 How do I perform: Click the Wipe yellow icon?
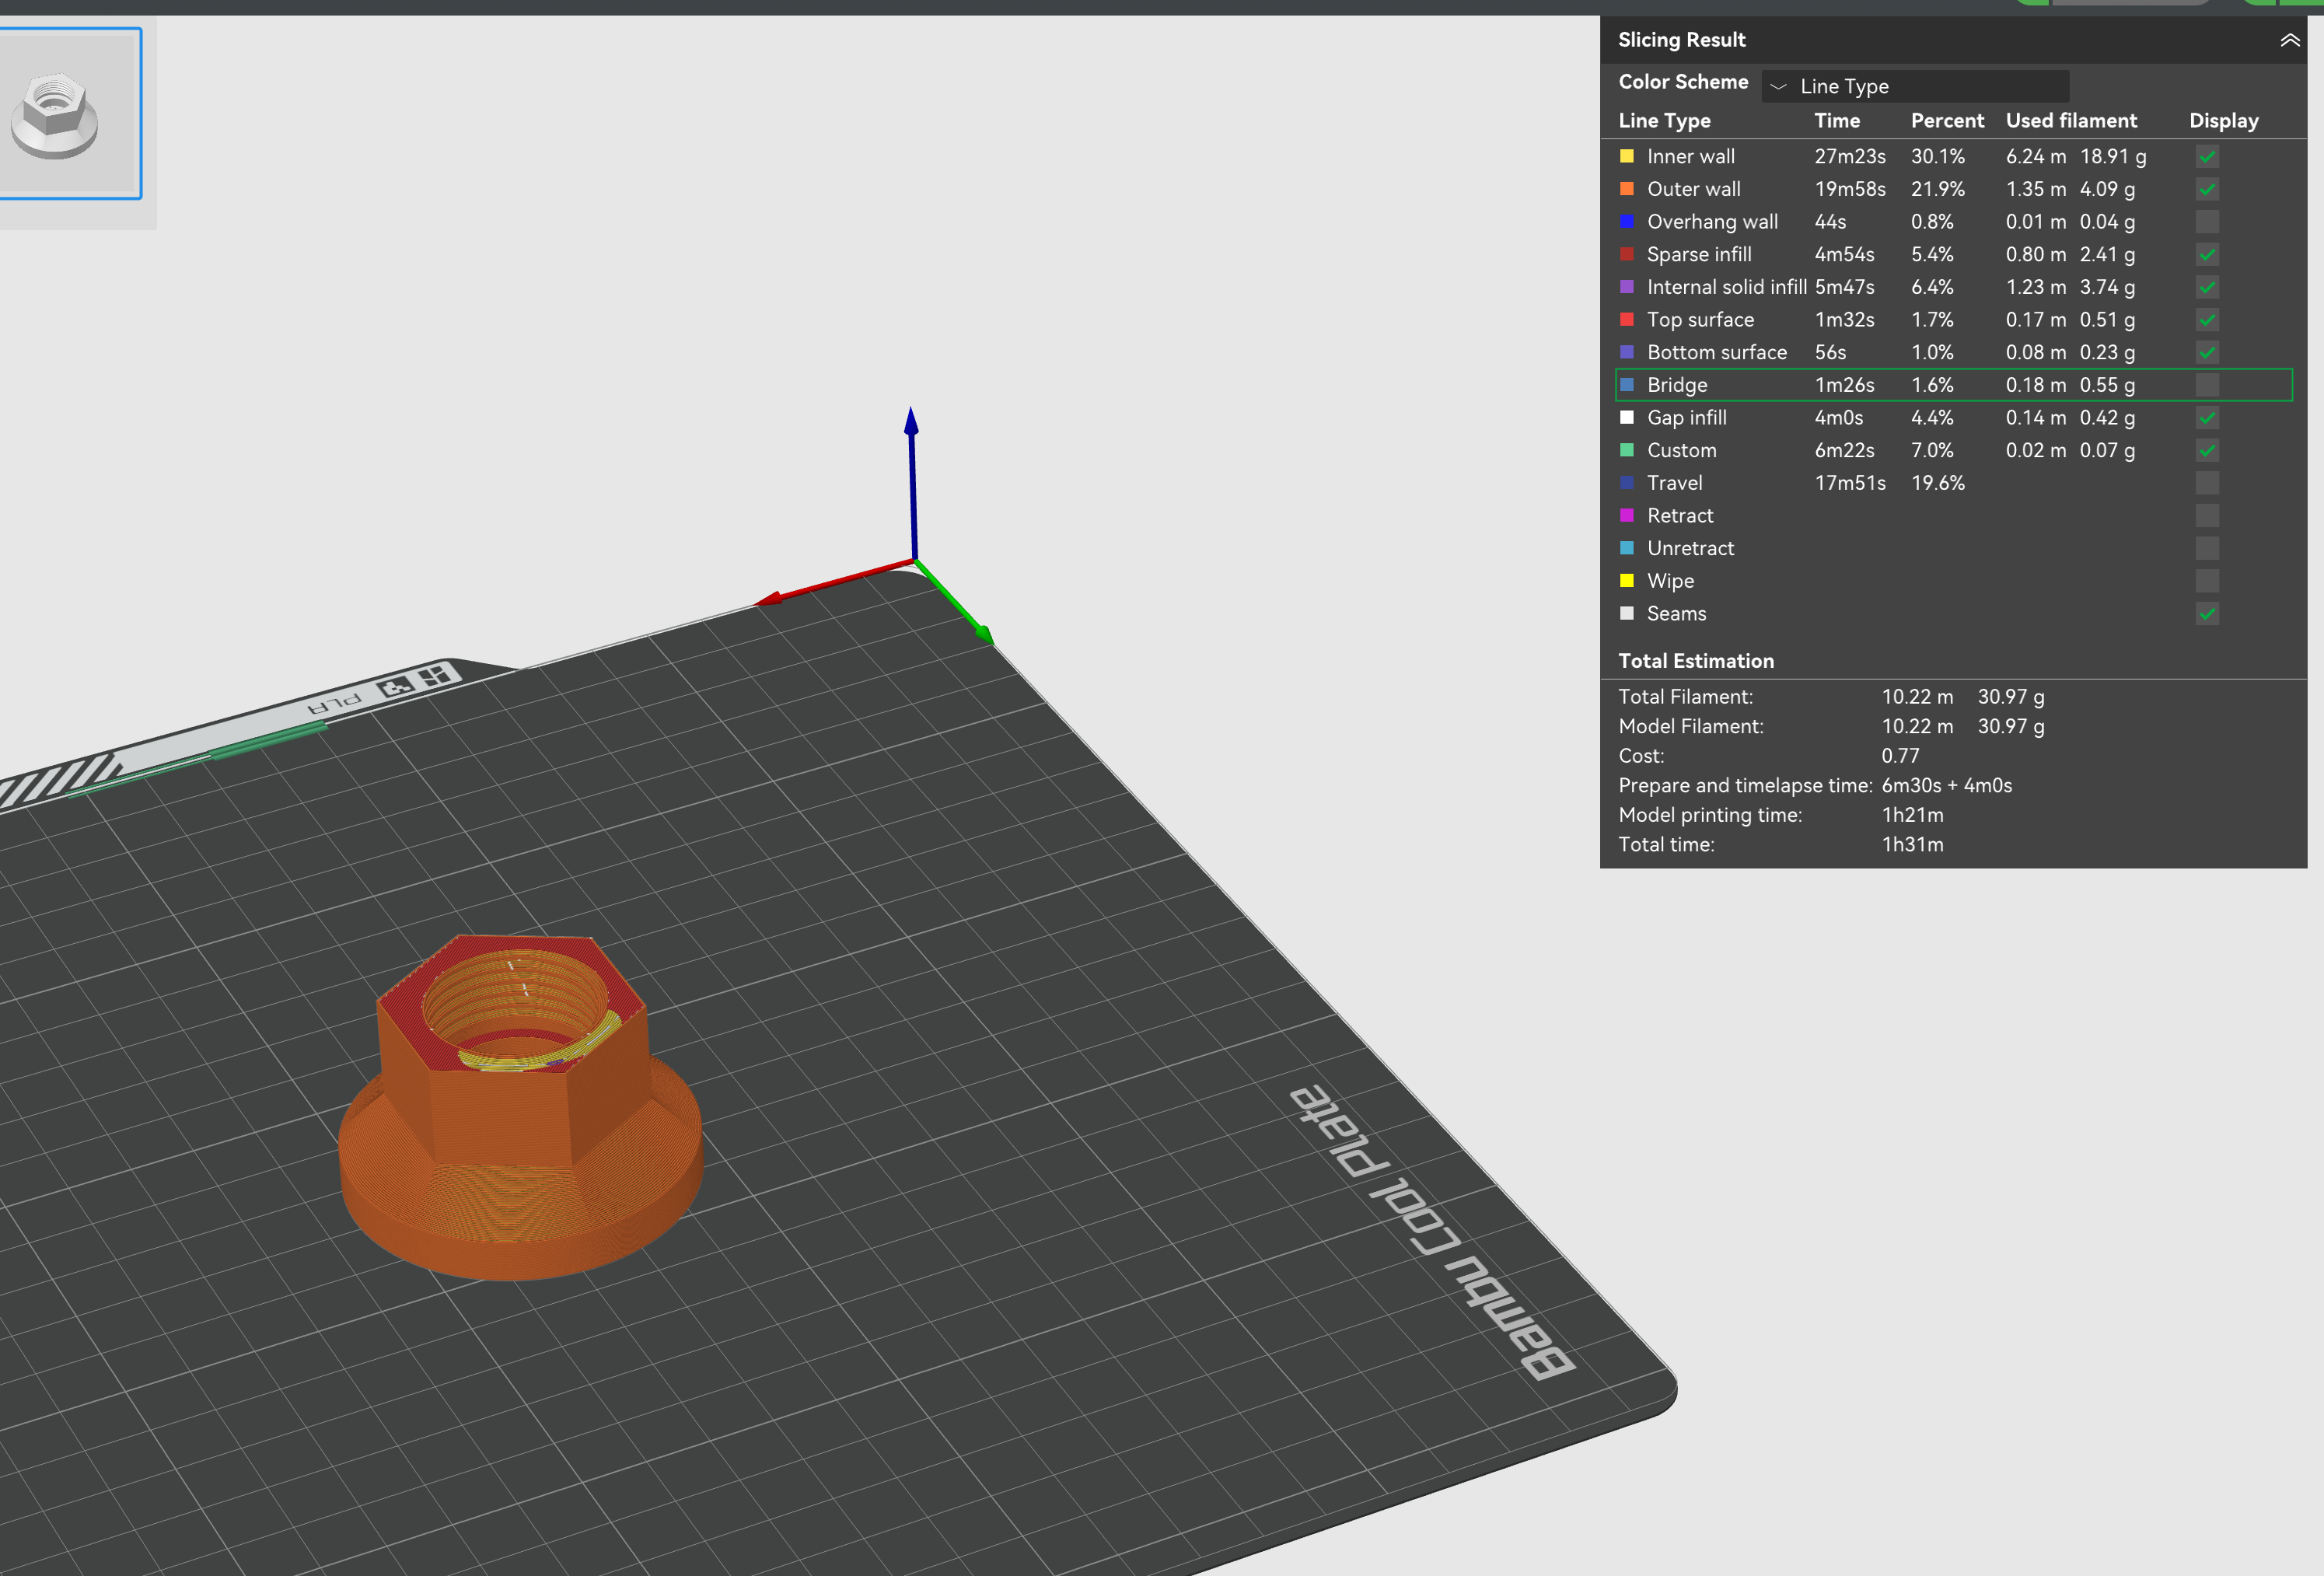[x=1627, y=581]
